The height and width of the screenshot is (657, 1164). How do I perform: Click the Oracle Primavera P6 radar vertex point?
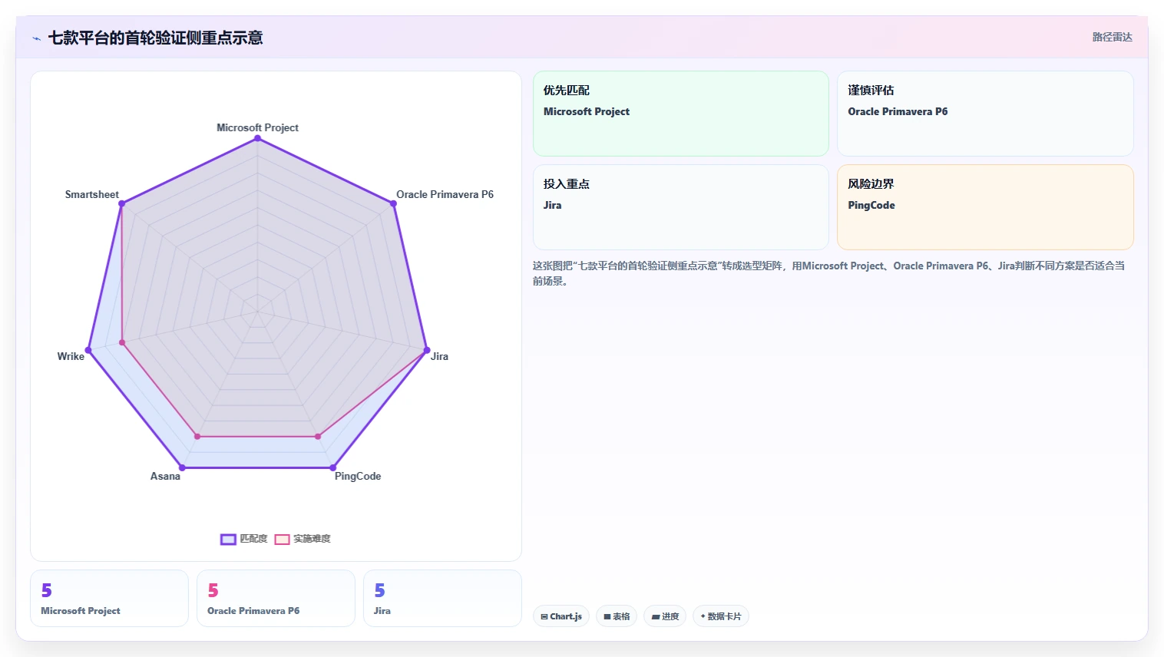[x=392, y=204]
